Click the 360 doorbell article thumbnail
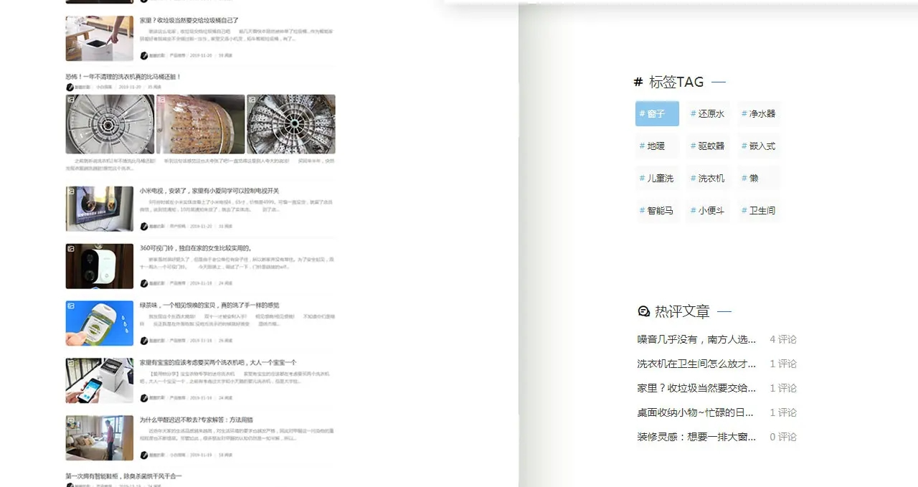 (x=100, y=266)
